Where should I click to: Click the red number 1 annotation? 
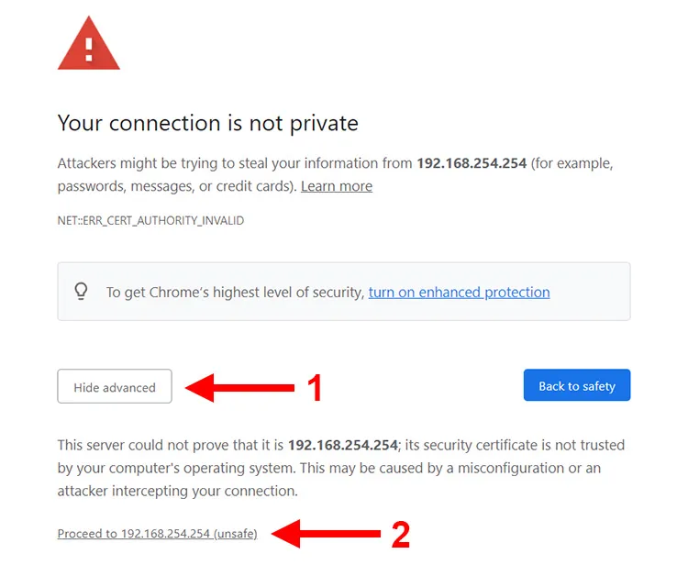315,388
